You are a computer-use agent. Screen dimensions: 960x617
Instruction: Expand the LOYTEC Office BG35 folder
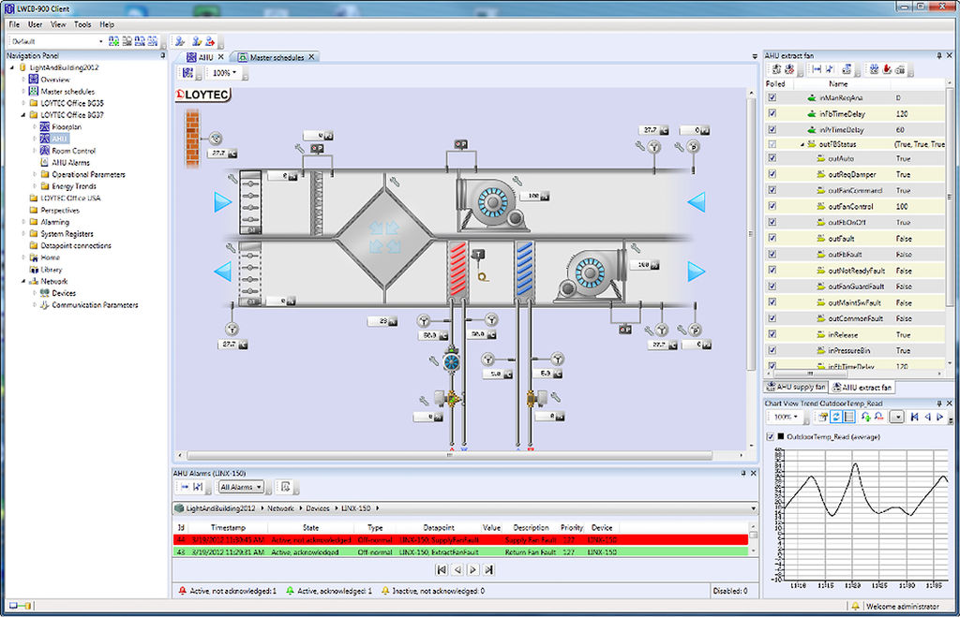click(23, 103)
